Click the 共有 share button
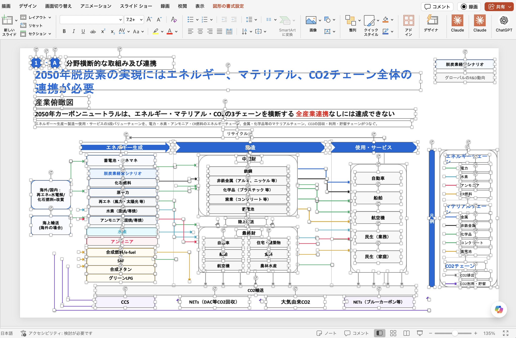 coord(496,7)
